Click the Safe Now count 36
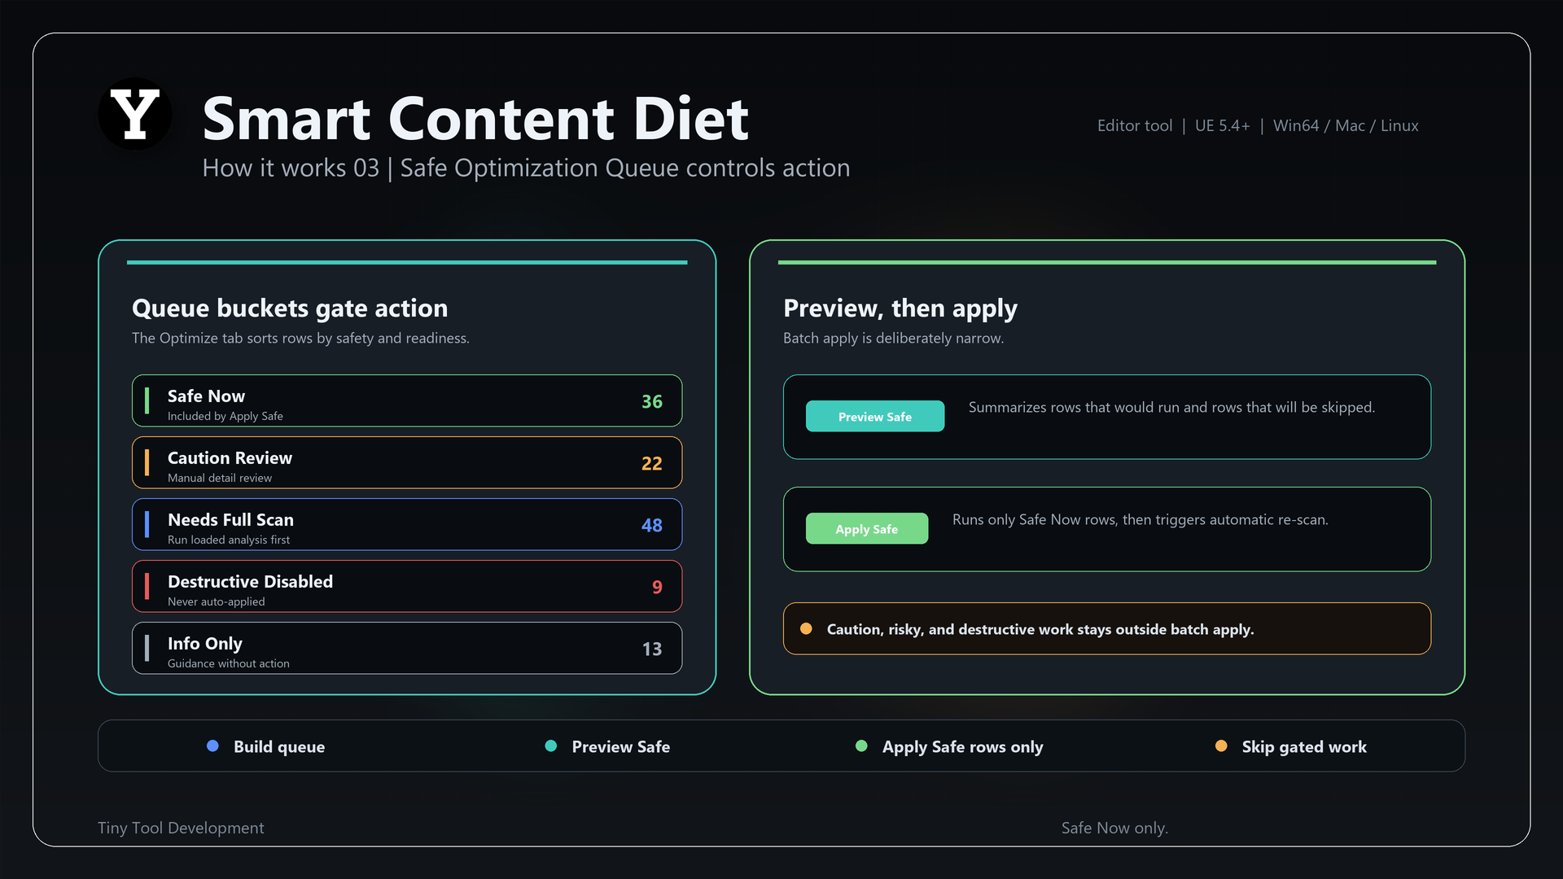 tap(652, 401)
